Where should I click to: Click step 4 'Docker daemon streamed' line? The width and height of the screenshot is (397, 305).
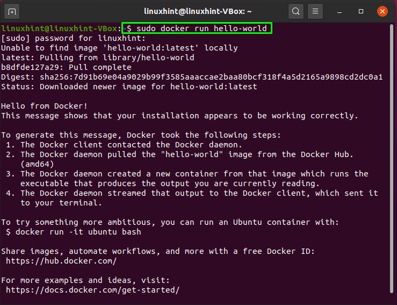coord(192,193)
